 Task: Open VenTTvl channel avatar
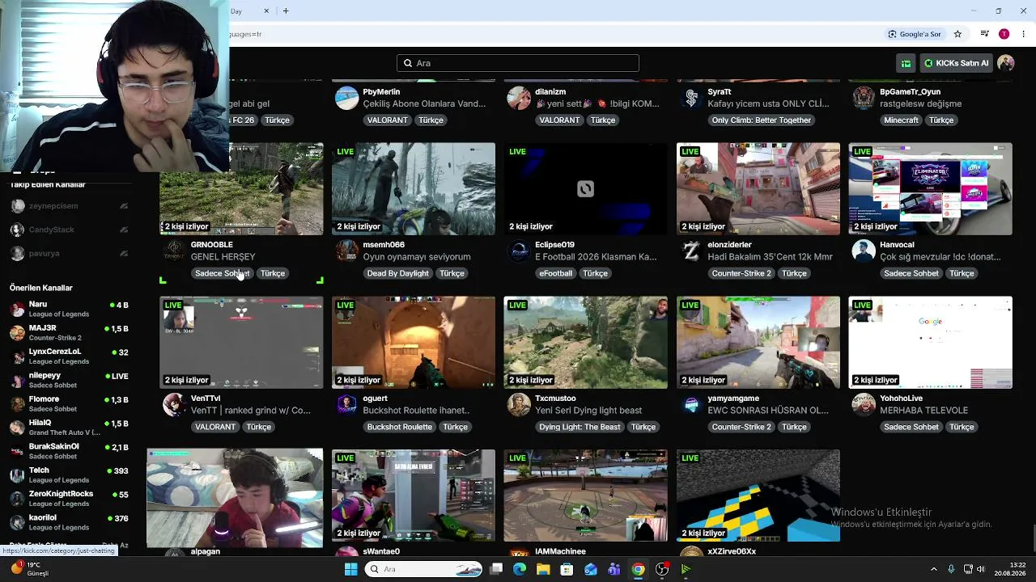[x=174, y=405]
